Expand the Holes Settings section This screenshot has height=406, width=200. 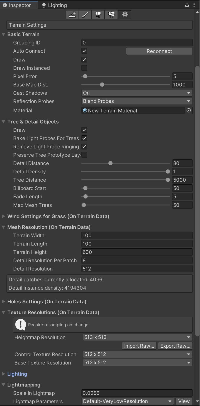click(4, 301)
